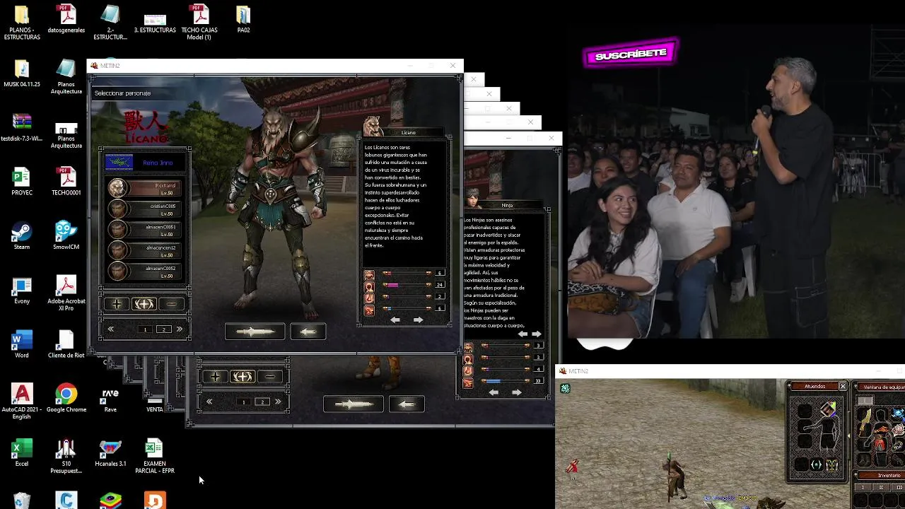905x509 pixels.
Task: Open the Word desktop icon
Action: 21,345
